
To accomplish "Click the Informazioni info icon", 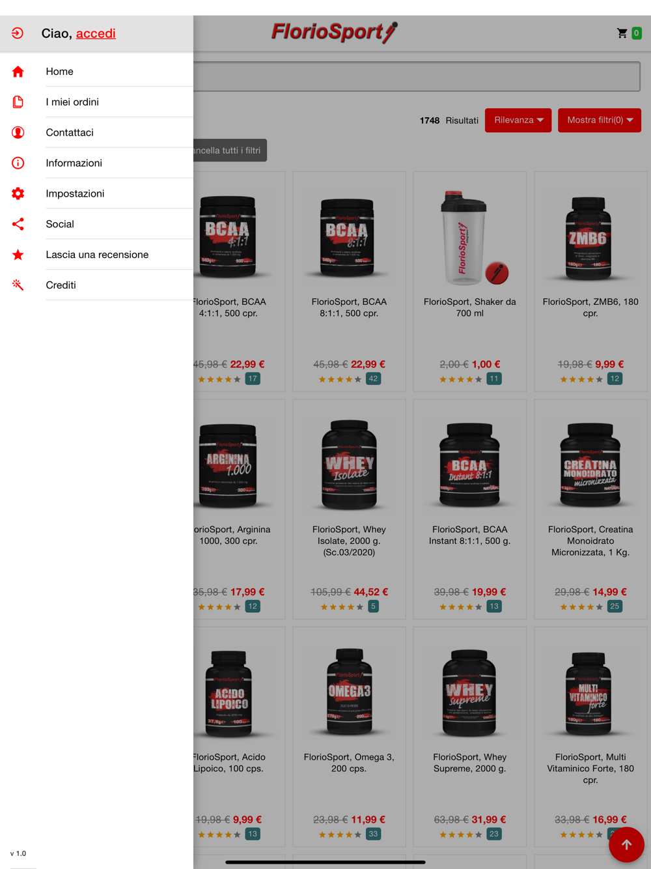I will tap(18, 163).
